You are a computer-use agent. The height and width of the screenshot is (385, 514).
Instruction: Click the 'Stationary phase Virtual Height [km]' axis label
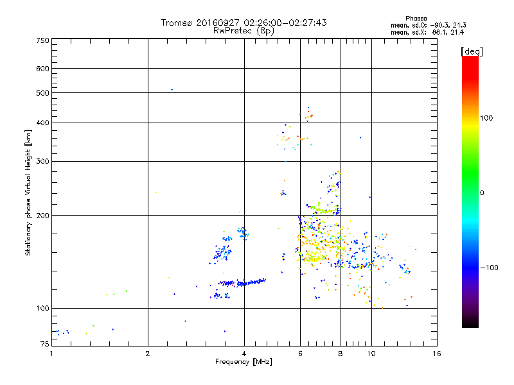28,193
